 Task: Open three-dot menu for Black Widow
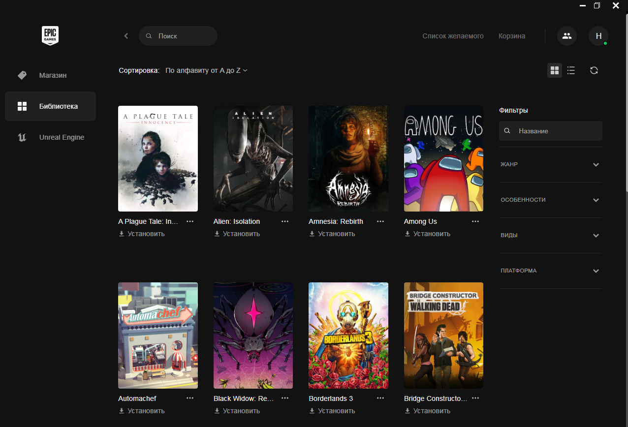(285, 398)
